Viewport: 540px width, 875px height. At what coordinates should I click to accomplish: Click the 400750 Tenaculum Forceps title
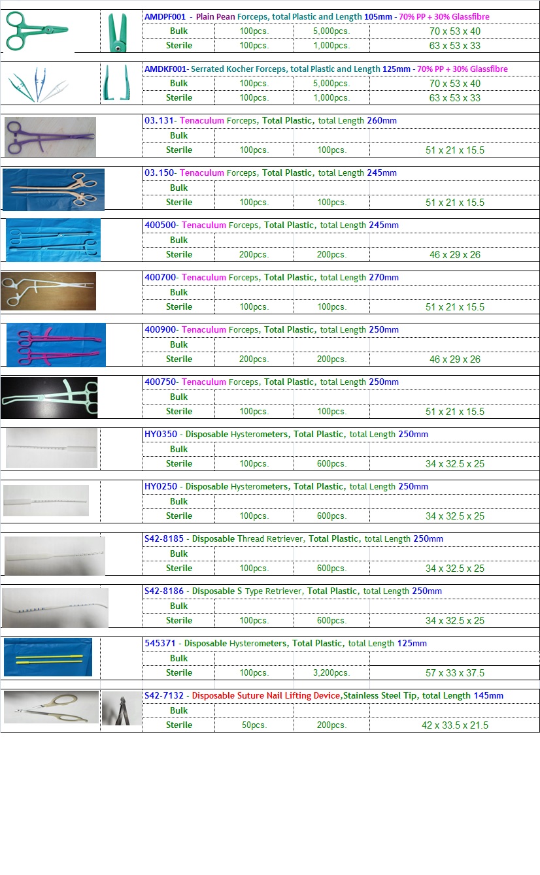tap(271, 382)
